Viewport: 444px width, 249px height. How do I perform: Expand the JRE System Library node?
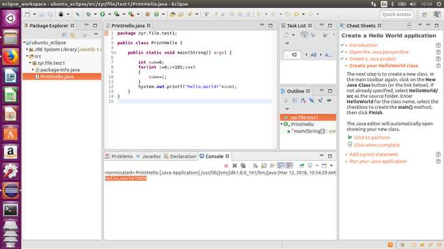pyautogui.click(x=27, y=49)
